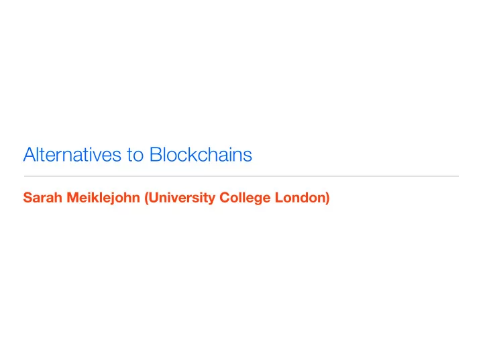483x362 pixels.
Task: Click the opening parenthesis before "University"
Action: 147,198
